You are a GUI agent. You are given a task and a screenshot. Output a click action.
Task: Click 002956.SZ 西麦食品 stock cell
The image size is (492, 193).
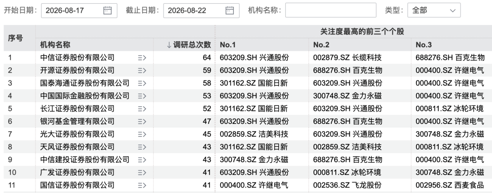click(450, 185)
